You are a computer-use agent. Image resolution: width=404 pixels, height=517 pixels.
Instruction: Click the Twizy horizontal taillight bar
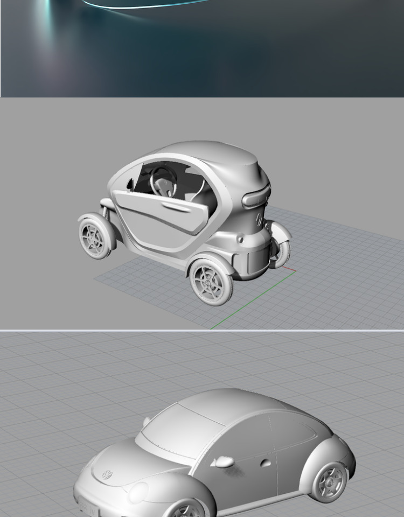pos(255,197)
